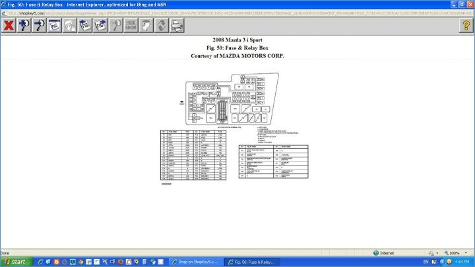Select Fig. 50: Fuse & Relay taskbar button
This screenshot has width=475, height=267.
(252, 262)
